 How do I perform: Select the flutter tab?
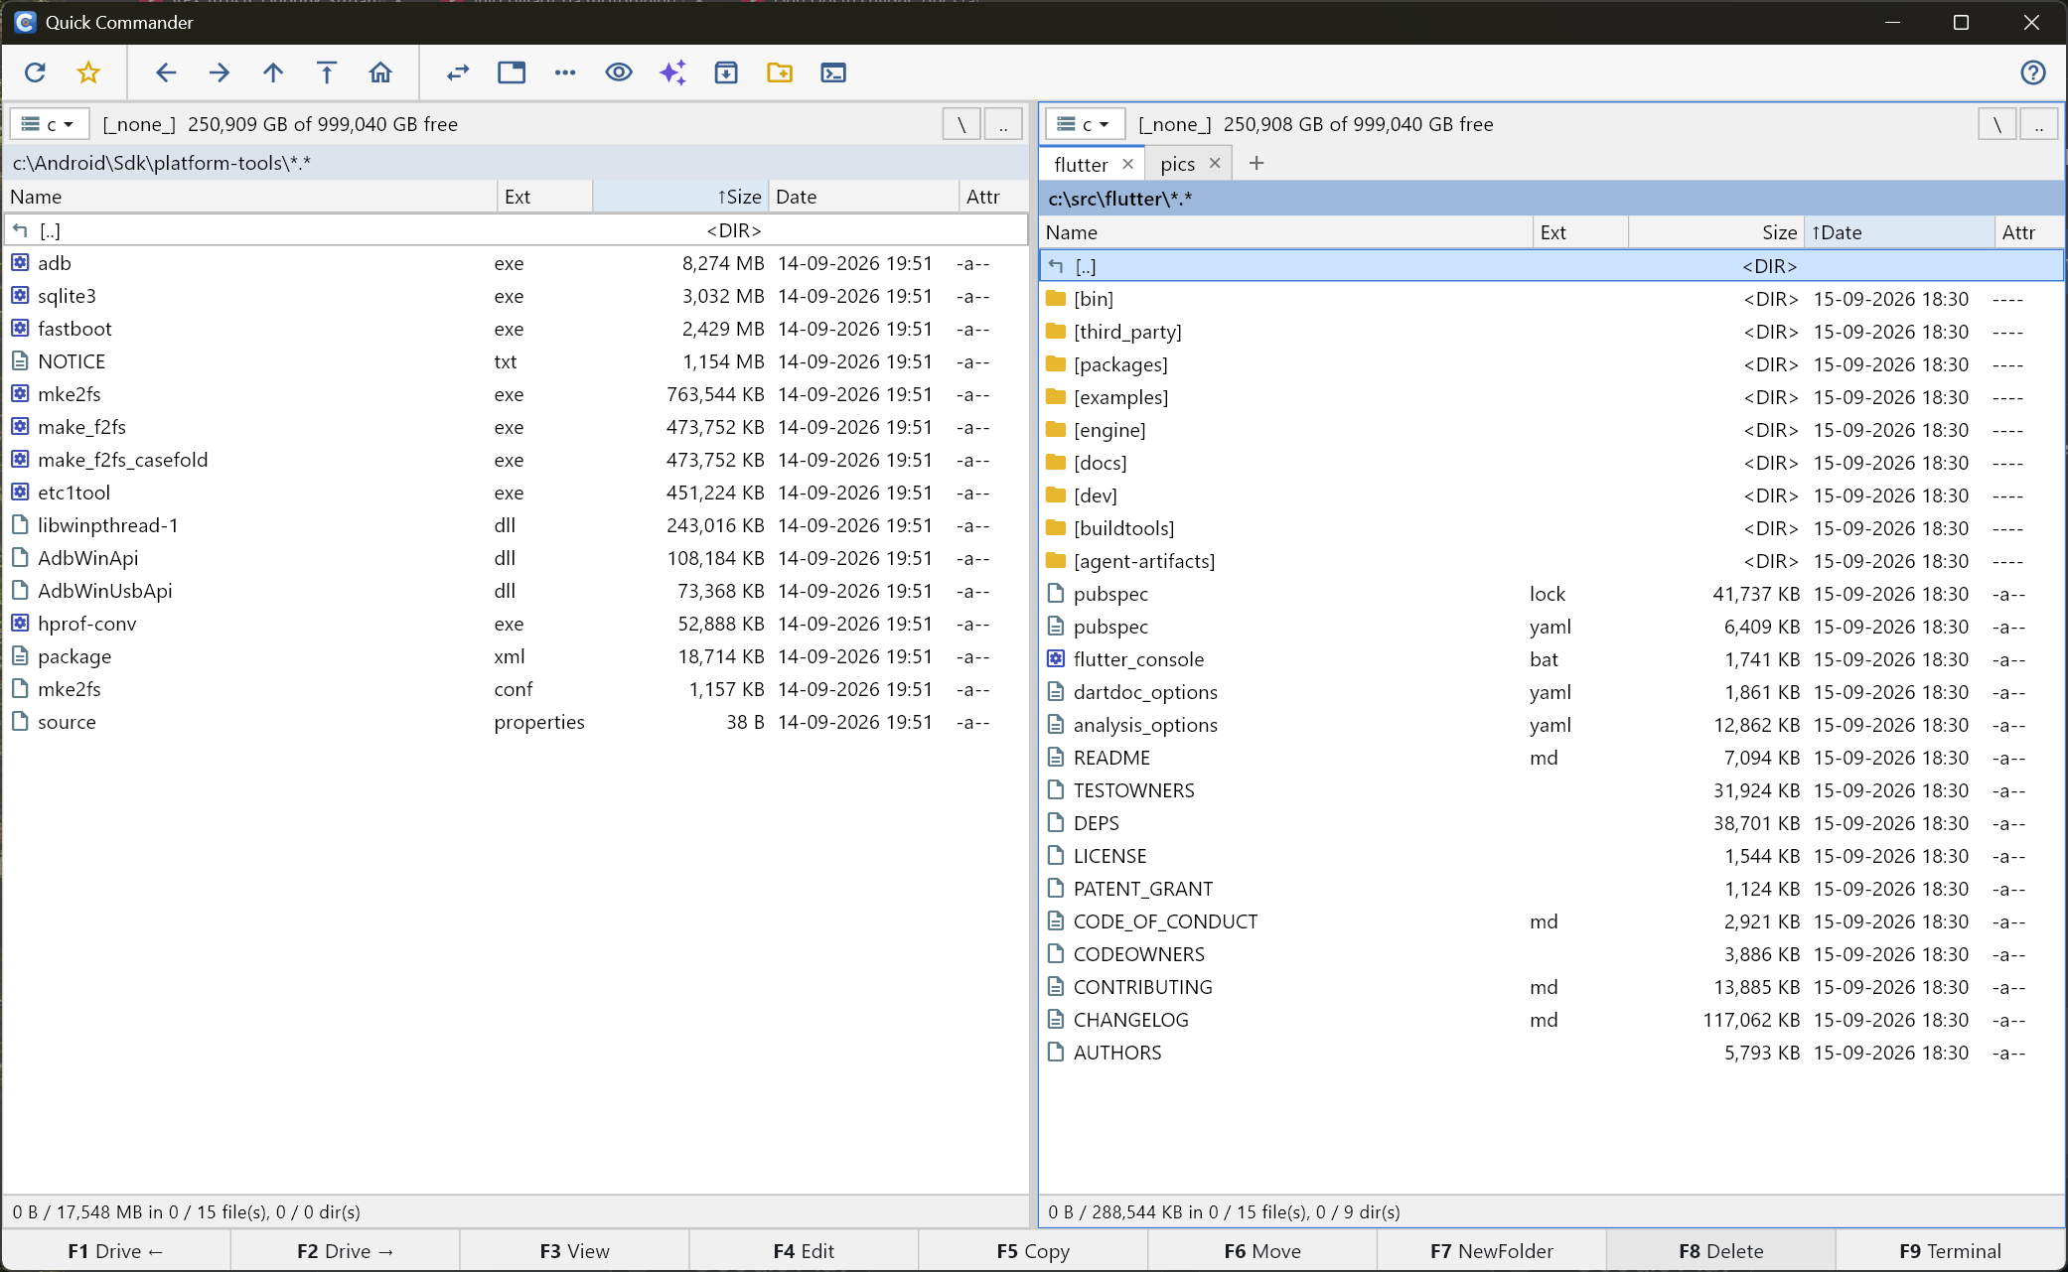tap(1081, 164)
